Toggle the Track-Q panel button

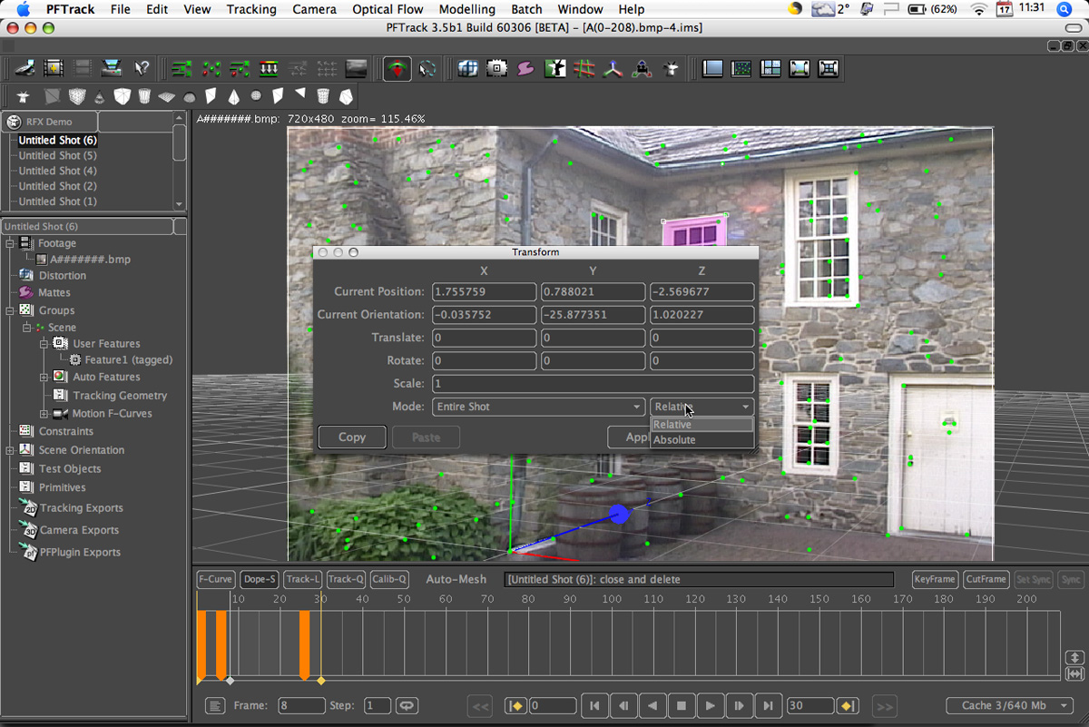tap(346, 579)
